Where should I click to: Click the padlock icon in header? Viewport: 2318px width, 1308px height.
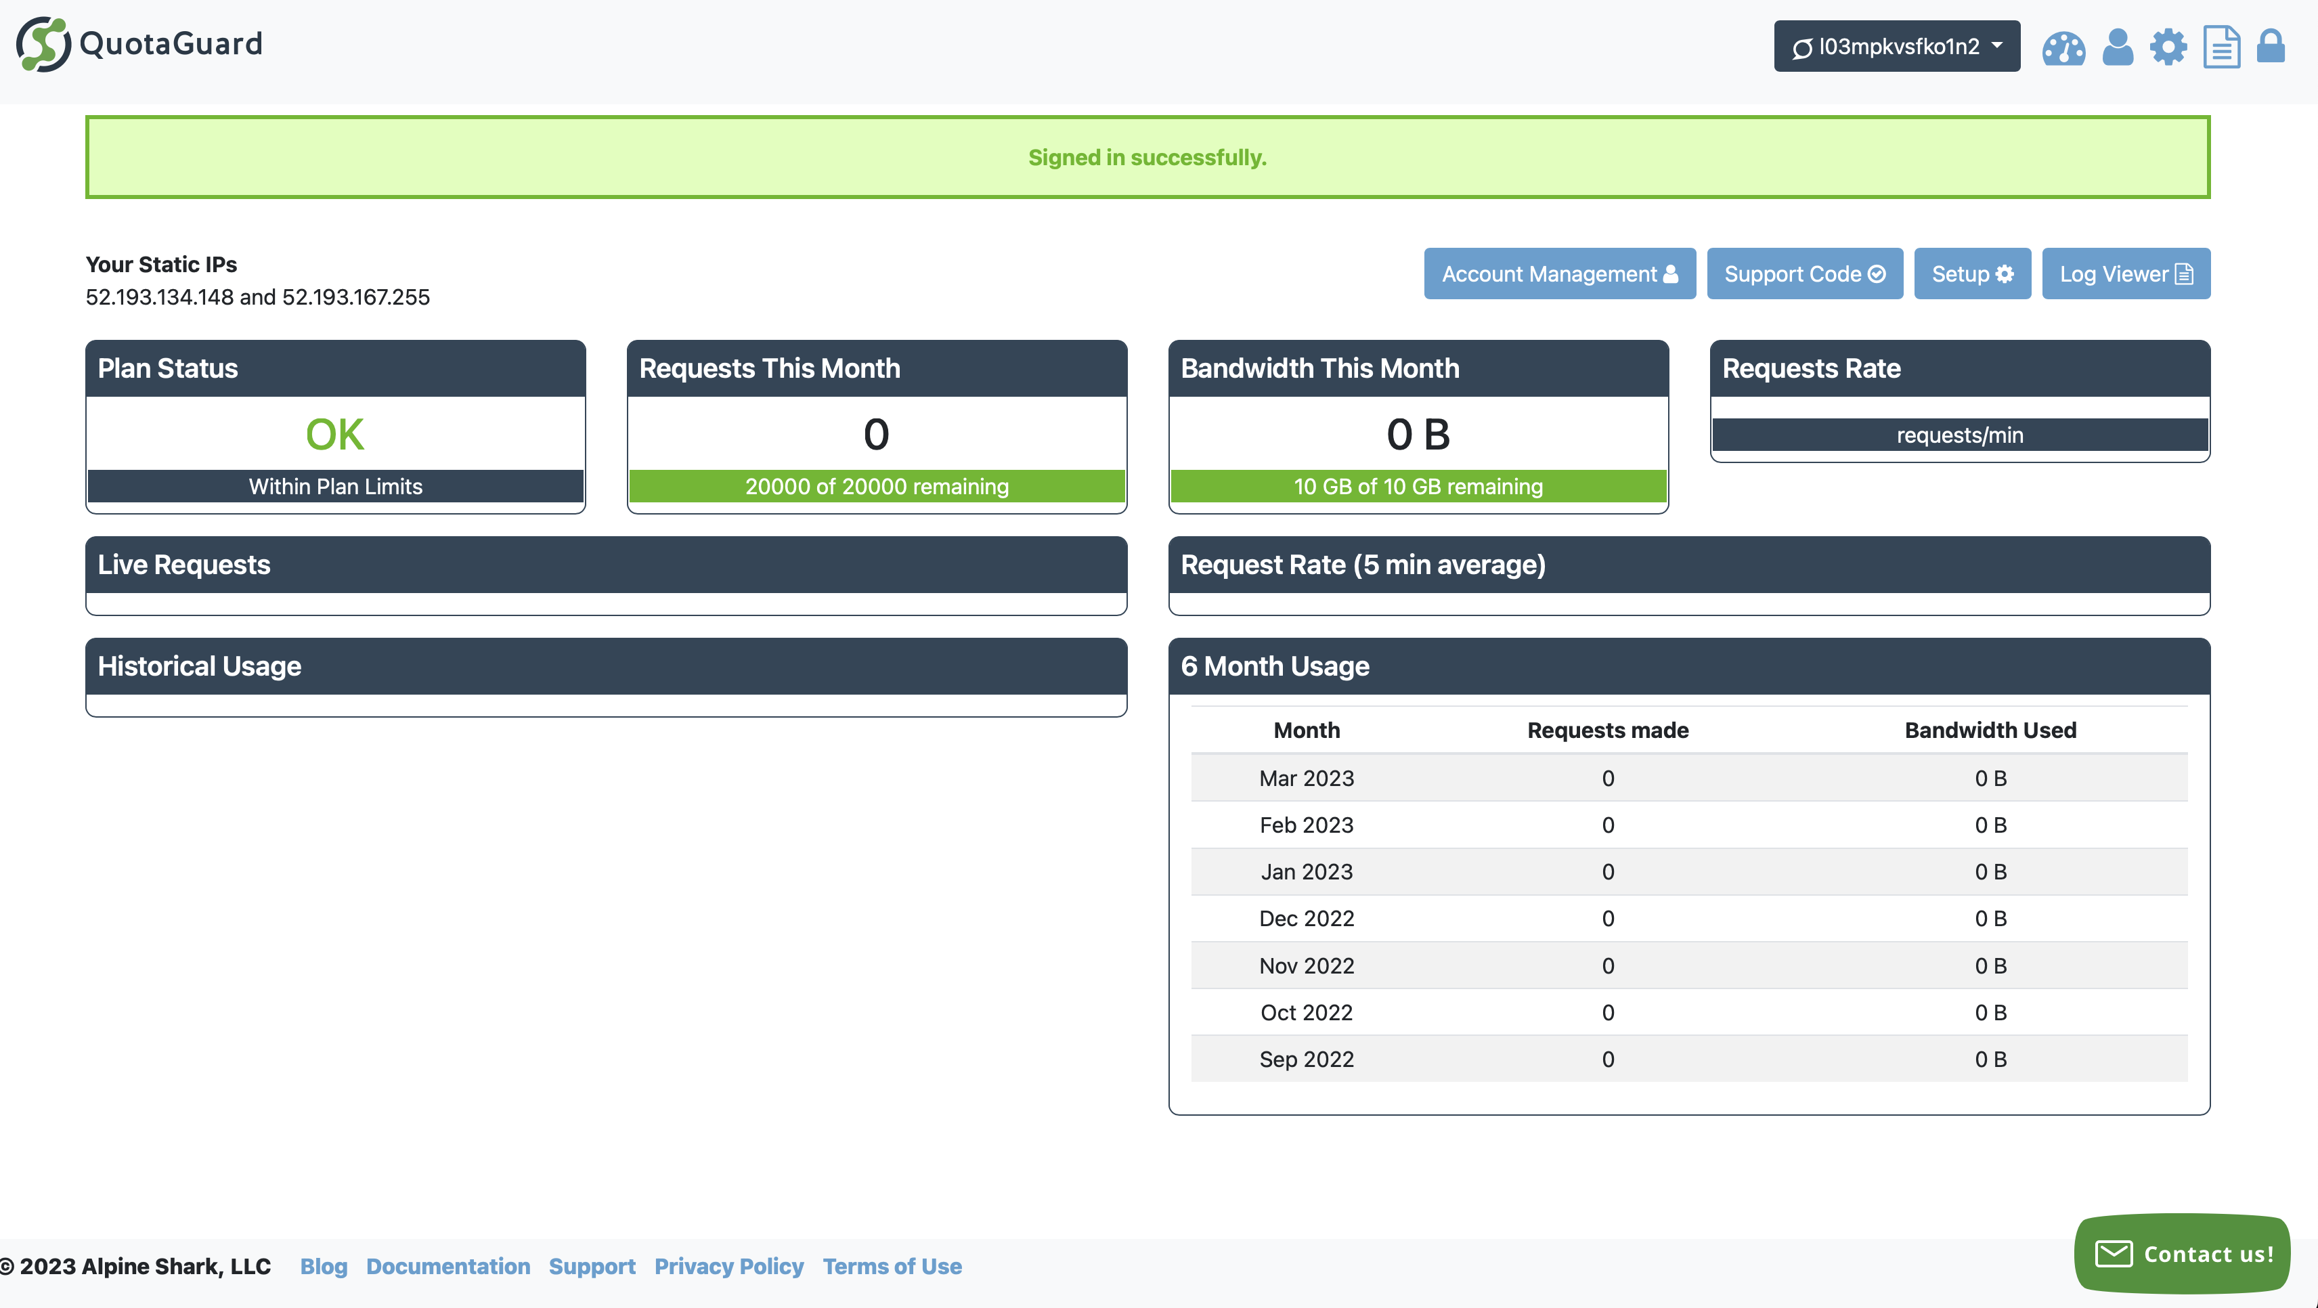pyautogui.click(x=2271, y=47)
